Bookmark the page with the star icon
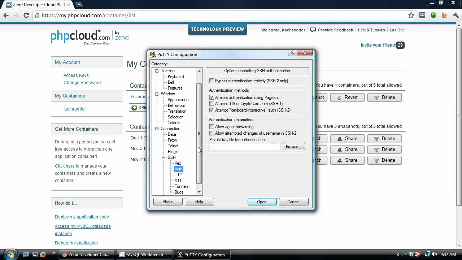462x260 pixels. (x=411, y=15)
